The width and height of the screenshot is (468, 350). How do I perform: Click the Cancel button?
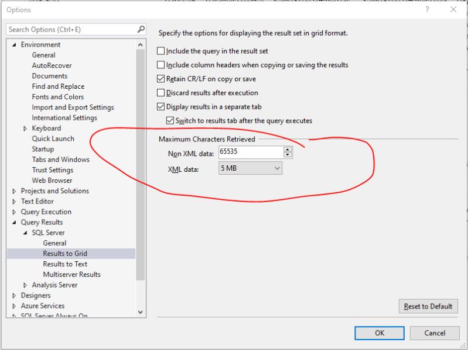(x=435, y=332)
